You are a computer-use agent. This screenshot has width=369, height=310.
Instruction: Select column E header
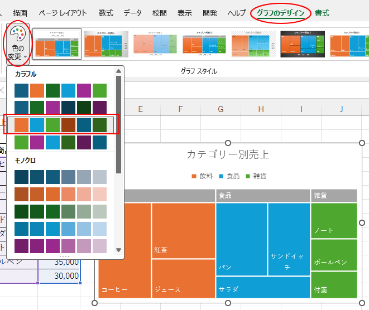141,109
